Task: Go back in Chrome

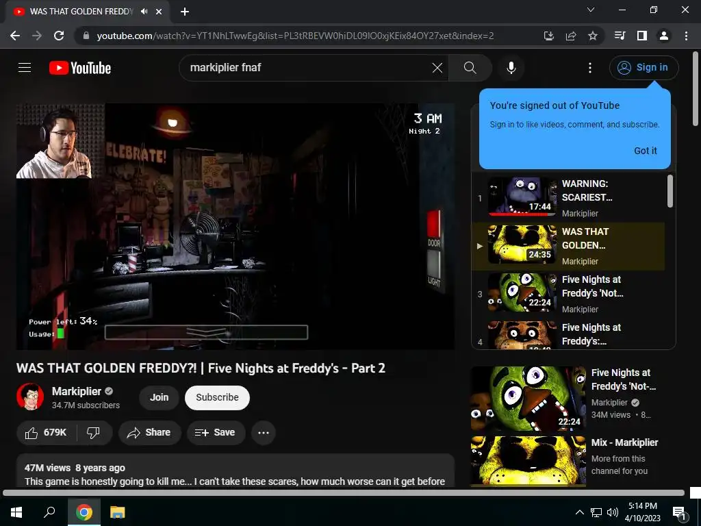Action: tap(15, 36)
